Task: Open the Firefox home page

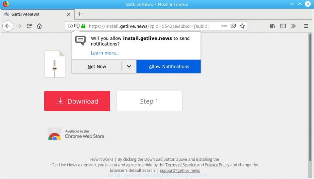Action: 40,26
